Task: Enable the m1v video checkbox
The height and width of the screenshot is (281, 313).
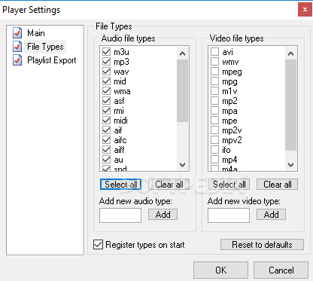Action: coord(215,91)
